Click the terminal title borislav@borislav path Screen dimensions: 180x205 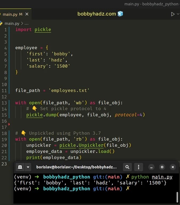pos(76,167)
